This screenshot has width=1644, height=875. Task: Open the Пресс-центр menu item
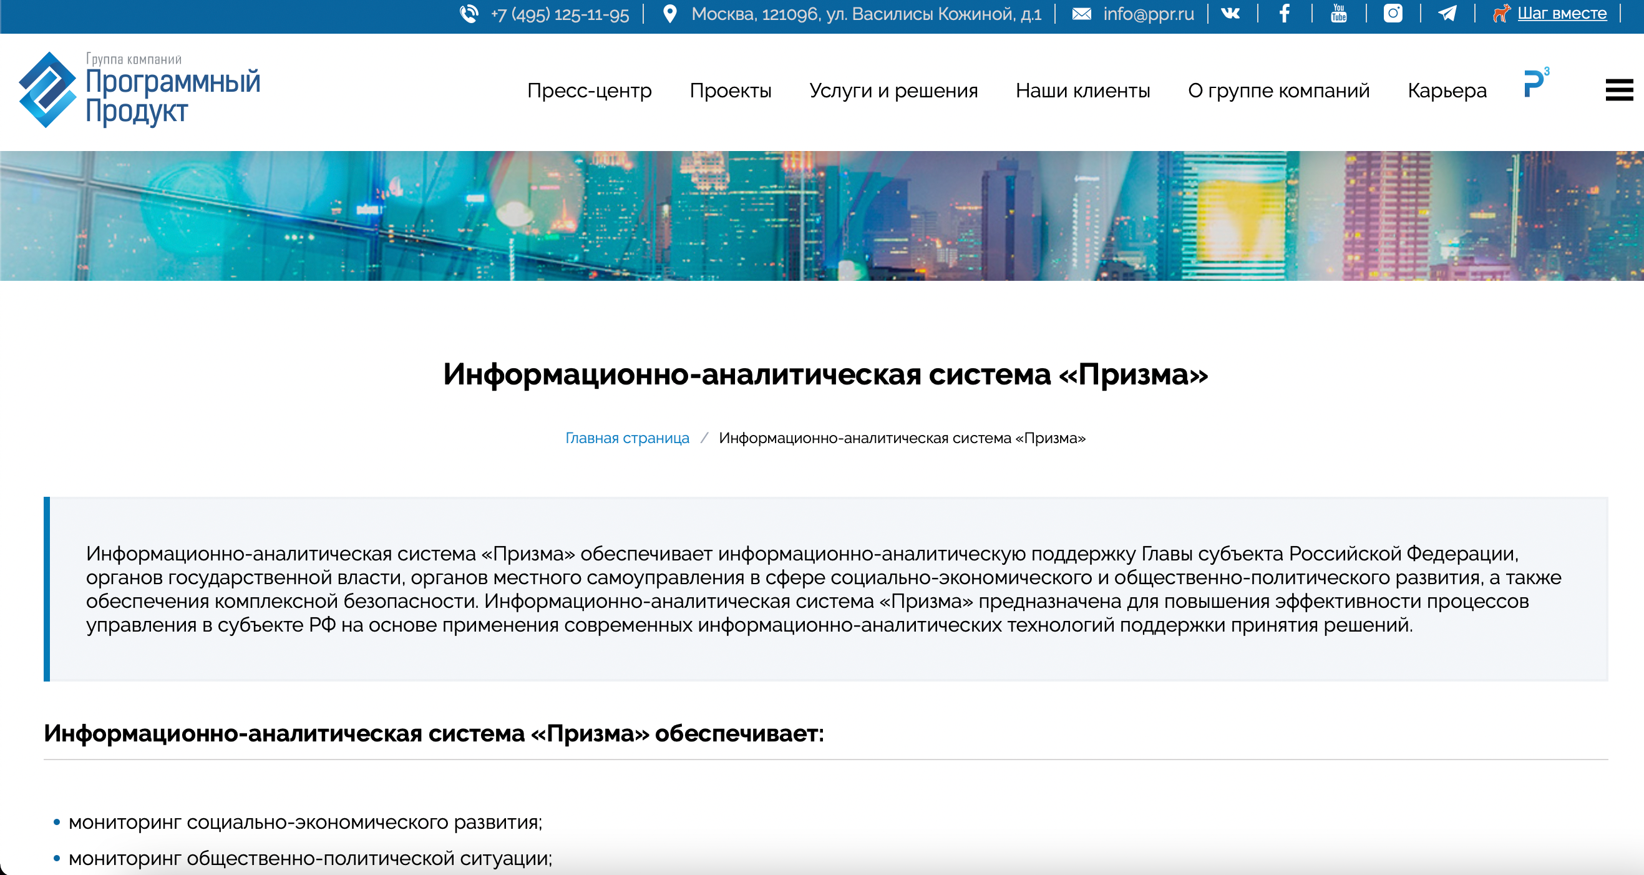589,90
